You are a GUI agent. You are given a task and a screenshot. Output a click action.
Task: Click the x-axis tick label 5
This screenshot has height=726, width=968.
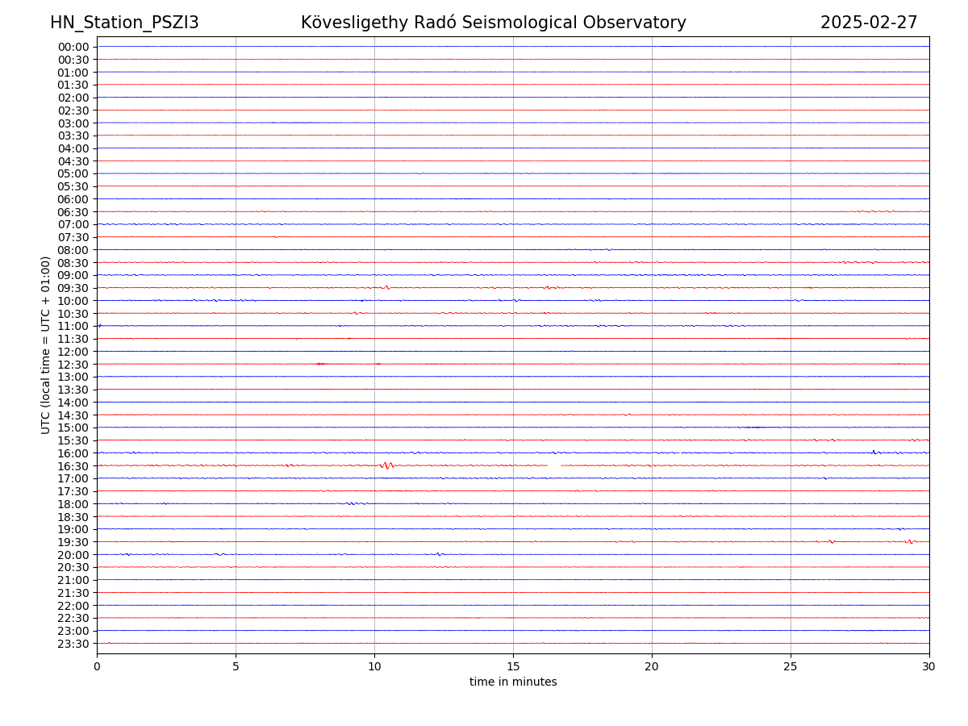236,666
